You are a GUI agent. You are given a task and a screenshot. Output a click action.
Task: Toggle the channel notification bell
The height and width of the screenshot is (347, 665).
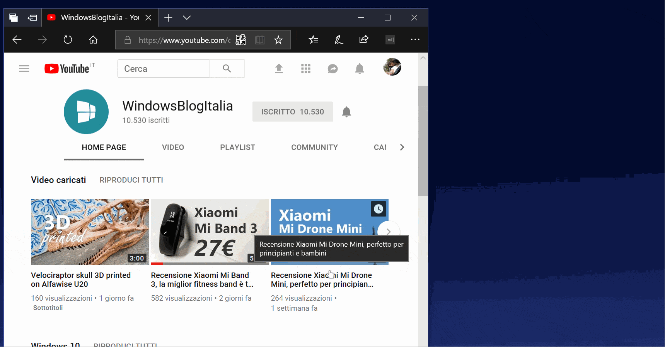tap(346, 112)
